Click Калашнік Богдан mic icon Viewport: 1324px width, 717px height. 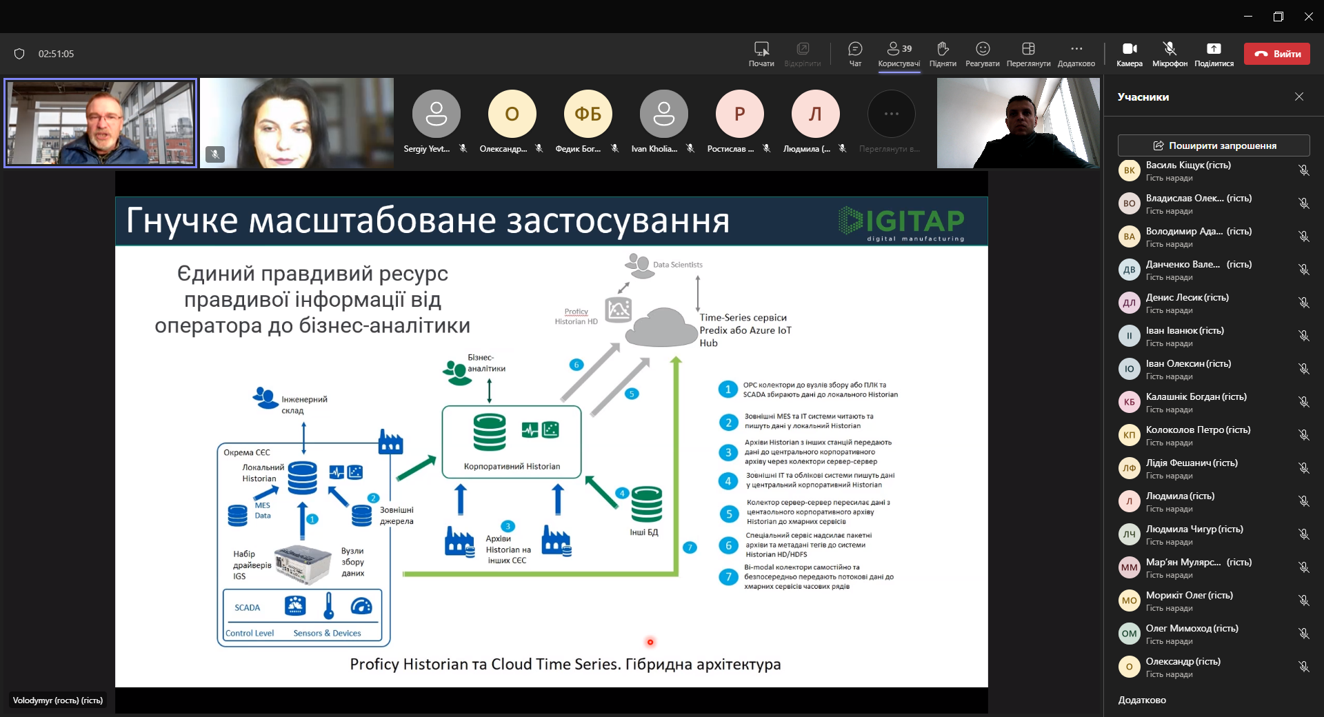pyautogui.click(x=1303, y=402)
